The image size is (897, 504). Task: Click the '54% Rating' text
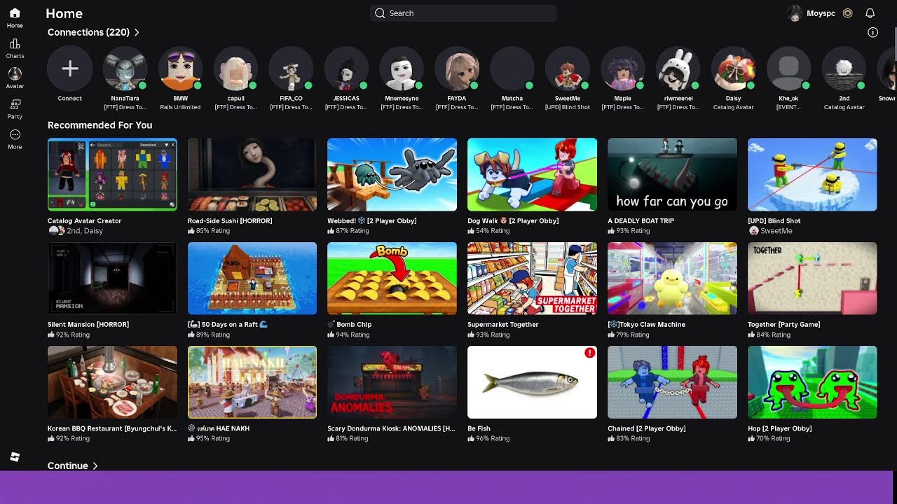click(493, 231)
